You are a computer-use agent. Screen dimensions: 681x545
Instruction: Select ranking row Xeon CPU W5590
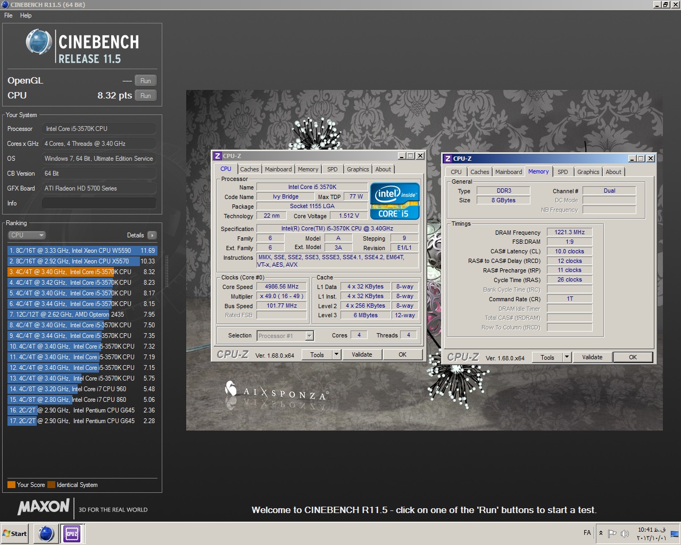pos(82,251)
